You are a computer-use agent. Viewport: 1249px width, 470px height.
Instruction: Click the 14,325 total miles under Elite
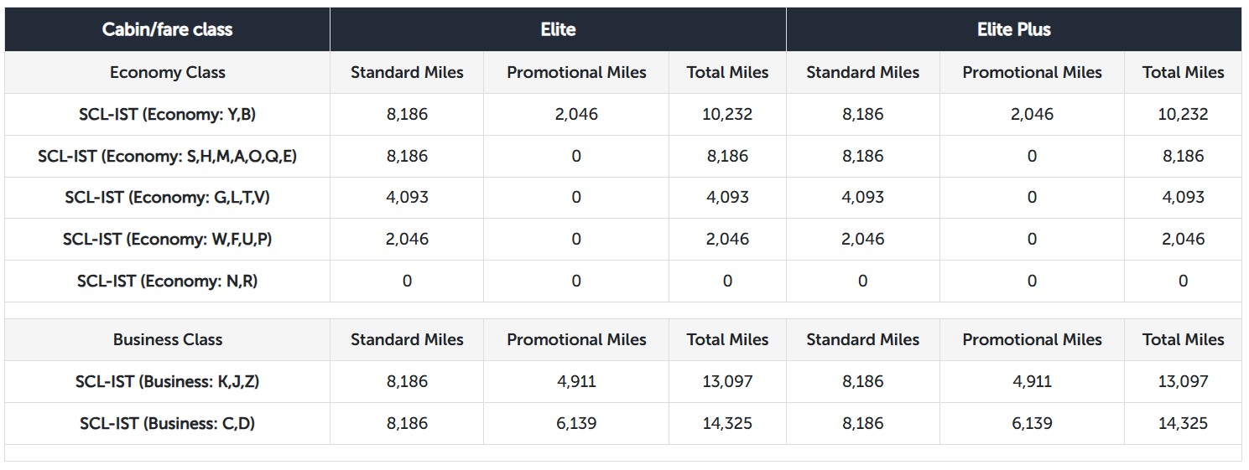coord(727,423)
